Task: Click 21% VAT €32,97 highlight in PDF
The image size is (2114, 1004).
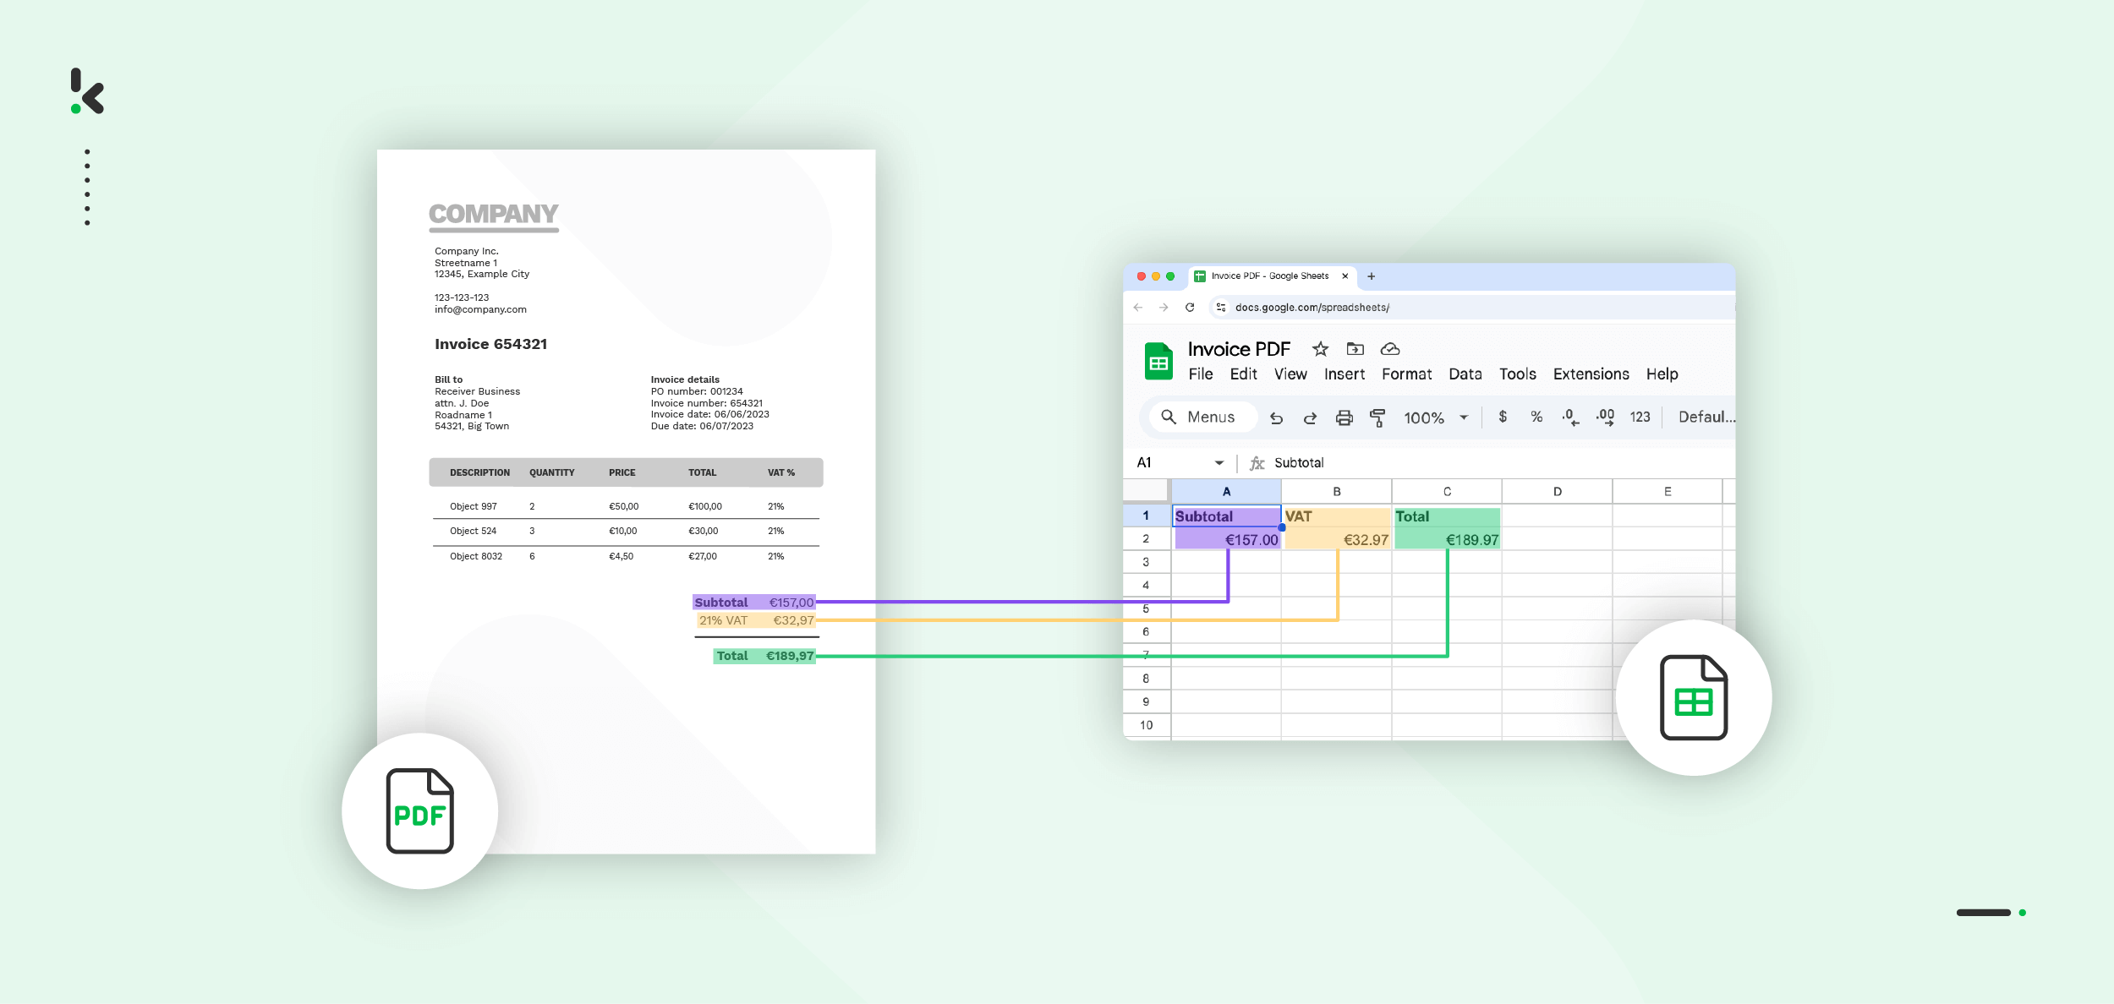Action: pos(756,620)
